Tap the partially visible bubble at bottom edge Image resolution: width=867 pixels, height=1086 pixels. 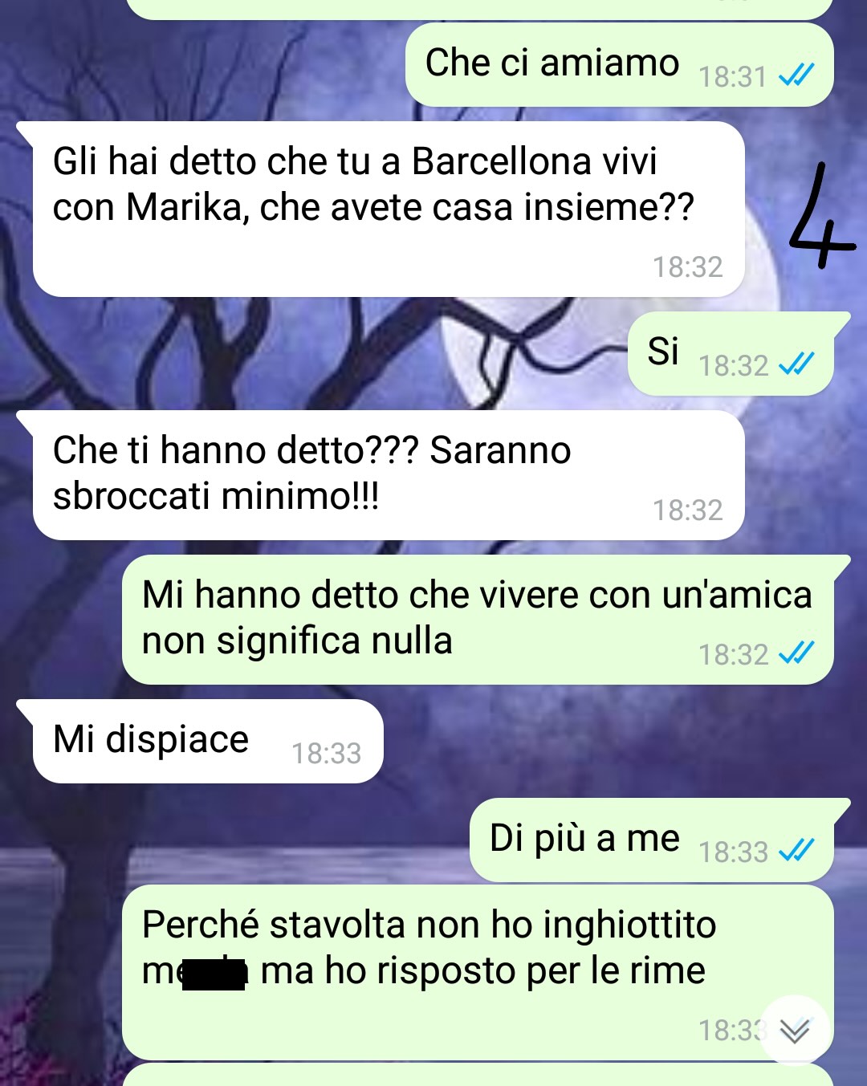coord(478,1076)
